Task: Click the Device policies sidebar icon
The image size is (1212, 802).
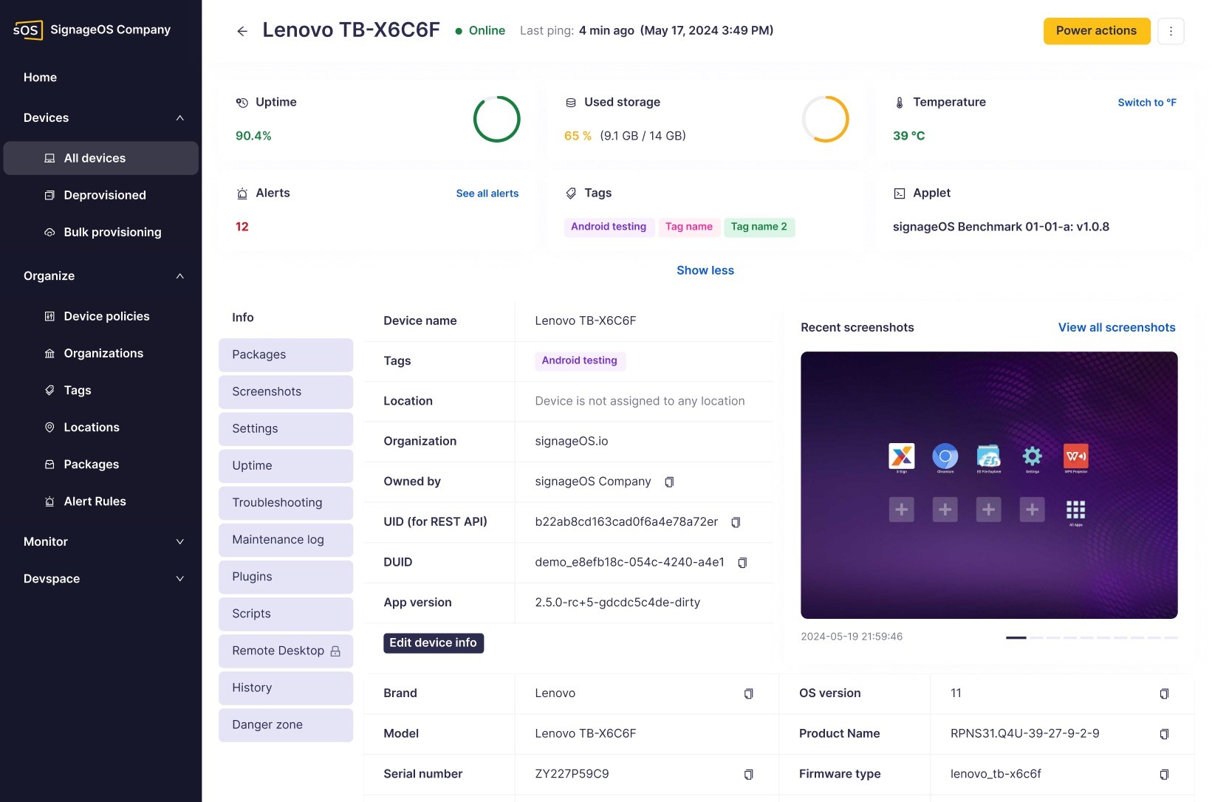Action: pos(49,316)
